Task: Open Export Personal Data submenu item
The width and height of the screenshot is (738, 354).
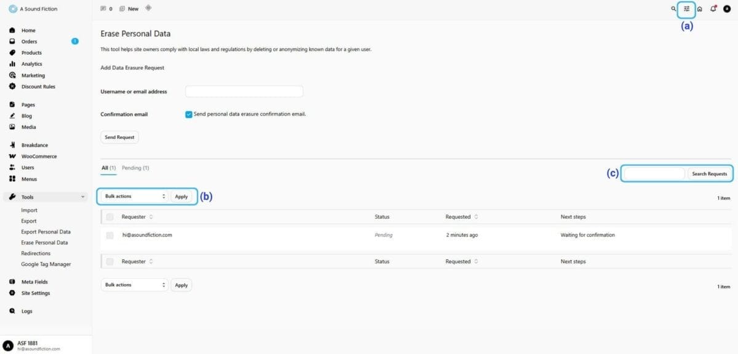Action: coord(46,232)
